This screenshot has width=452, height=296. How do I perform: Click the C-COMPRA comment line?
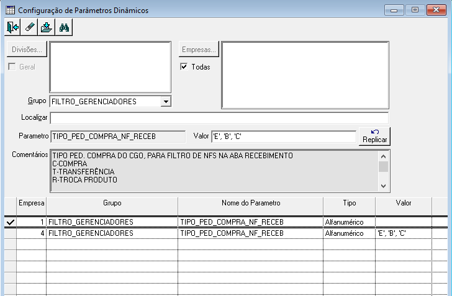coord(70,164)
